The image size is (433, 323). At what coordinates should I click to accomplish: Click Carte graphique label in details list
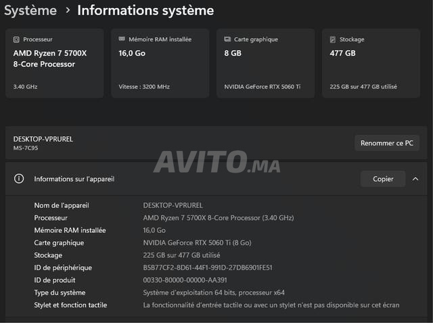click(x=59, y=242)
